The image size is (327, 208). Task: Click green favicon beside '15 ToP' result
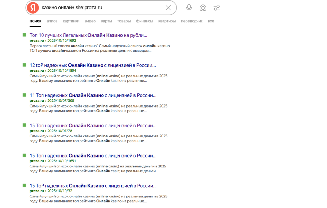click(x=24, y=185)
